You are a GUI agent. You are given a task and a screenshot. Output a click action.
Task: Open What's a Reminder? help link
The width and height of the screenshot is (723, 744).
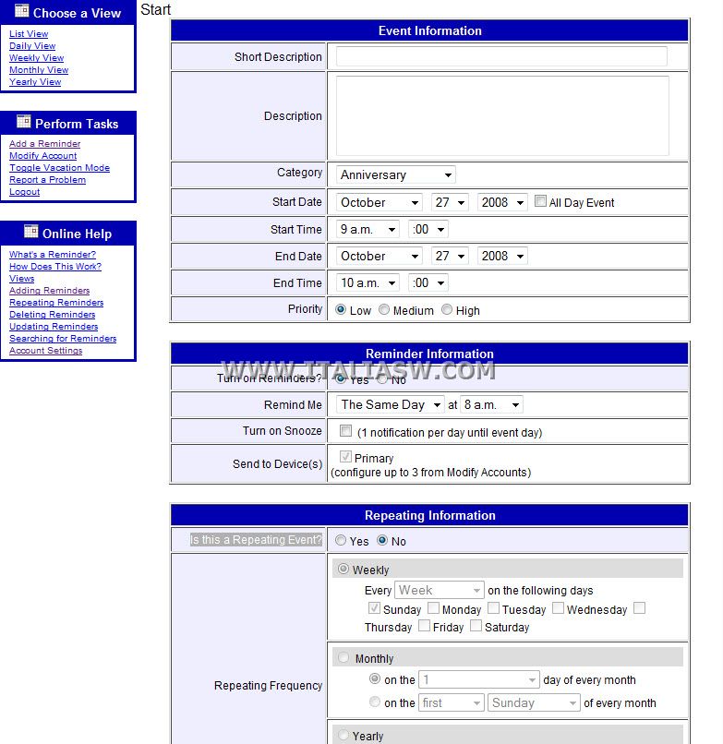53,255
